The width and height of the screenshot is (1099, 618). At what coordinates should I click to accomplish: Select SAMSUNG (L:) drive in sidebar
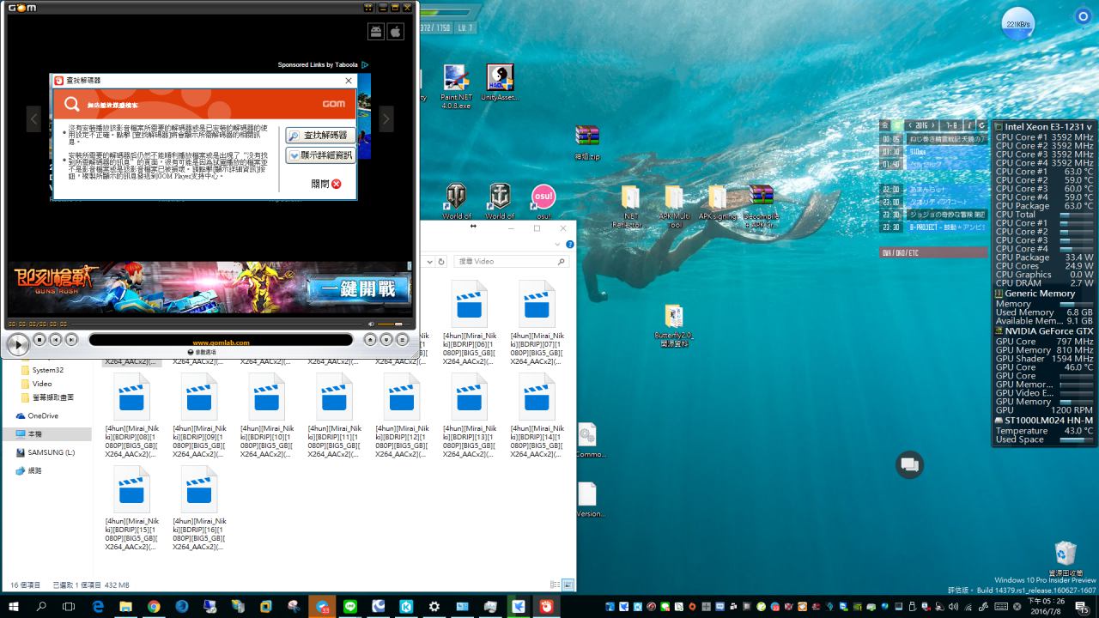(x=51, y=452)
